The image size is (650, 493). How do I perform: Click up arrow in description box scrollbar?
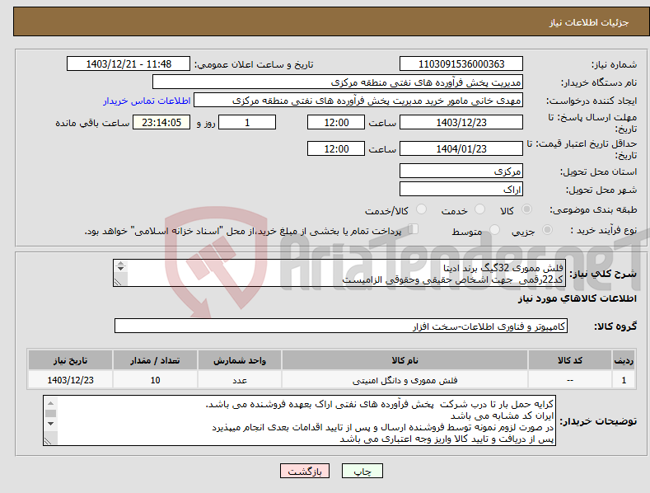point(120,263)
